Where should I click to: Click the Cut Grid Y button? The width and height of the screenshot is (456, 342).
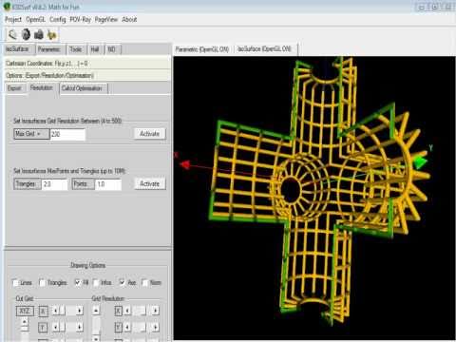tap(43, 328)
